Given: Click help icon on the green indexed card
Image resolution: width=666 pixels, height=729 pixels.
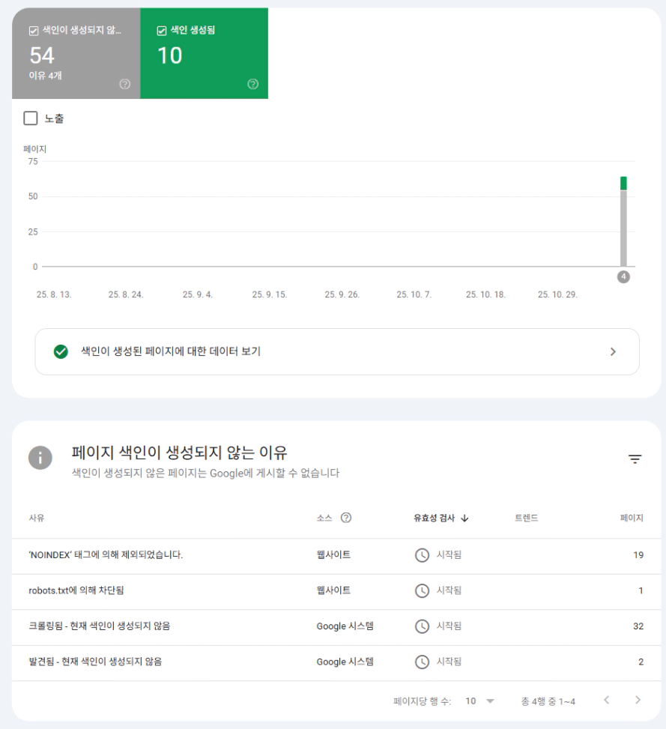Looking at the screenshot, I should (253, 84).
